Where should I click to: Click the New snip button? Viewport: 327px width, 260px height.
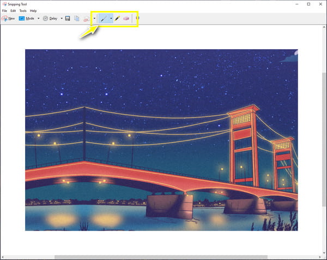point(8,19)
